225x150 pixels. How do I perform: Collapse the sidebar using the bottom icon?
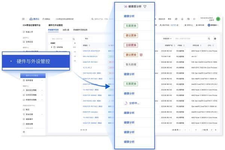click(24, 132)
